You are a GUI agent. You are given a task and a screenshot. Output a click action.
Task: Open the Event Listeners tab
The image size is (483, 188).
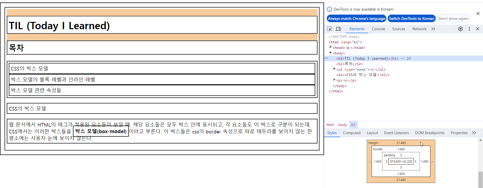tap(396, 133)
